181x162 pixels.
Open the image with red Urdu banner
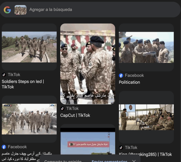tap(88, 141)
